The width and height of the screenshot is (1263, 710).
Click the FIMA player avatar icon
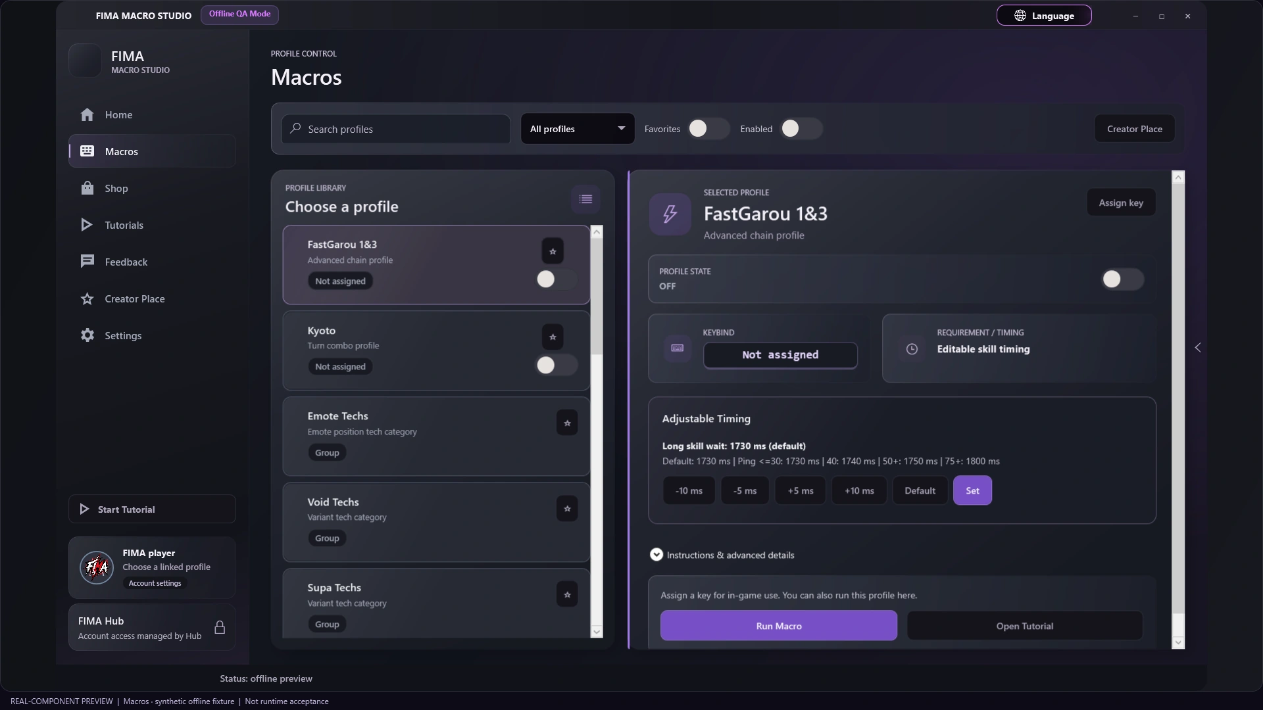click(97, 567)
